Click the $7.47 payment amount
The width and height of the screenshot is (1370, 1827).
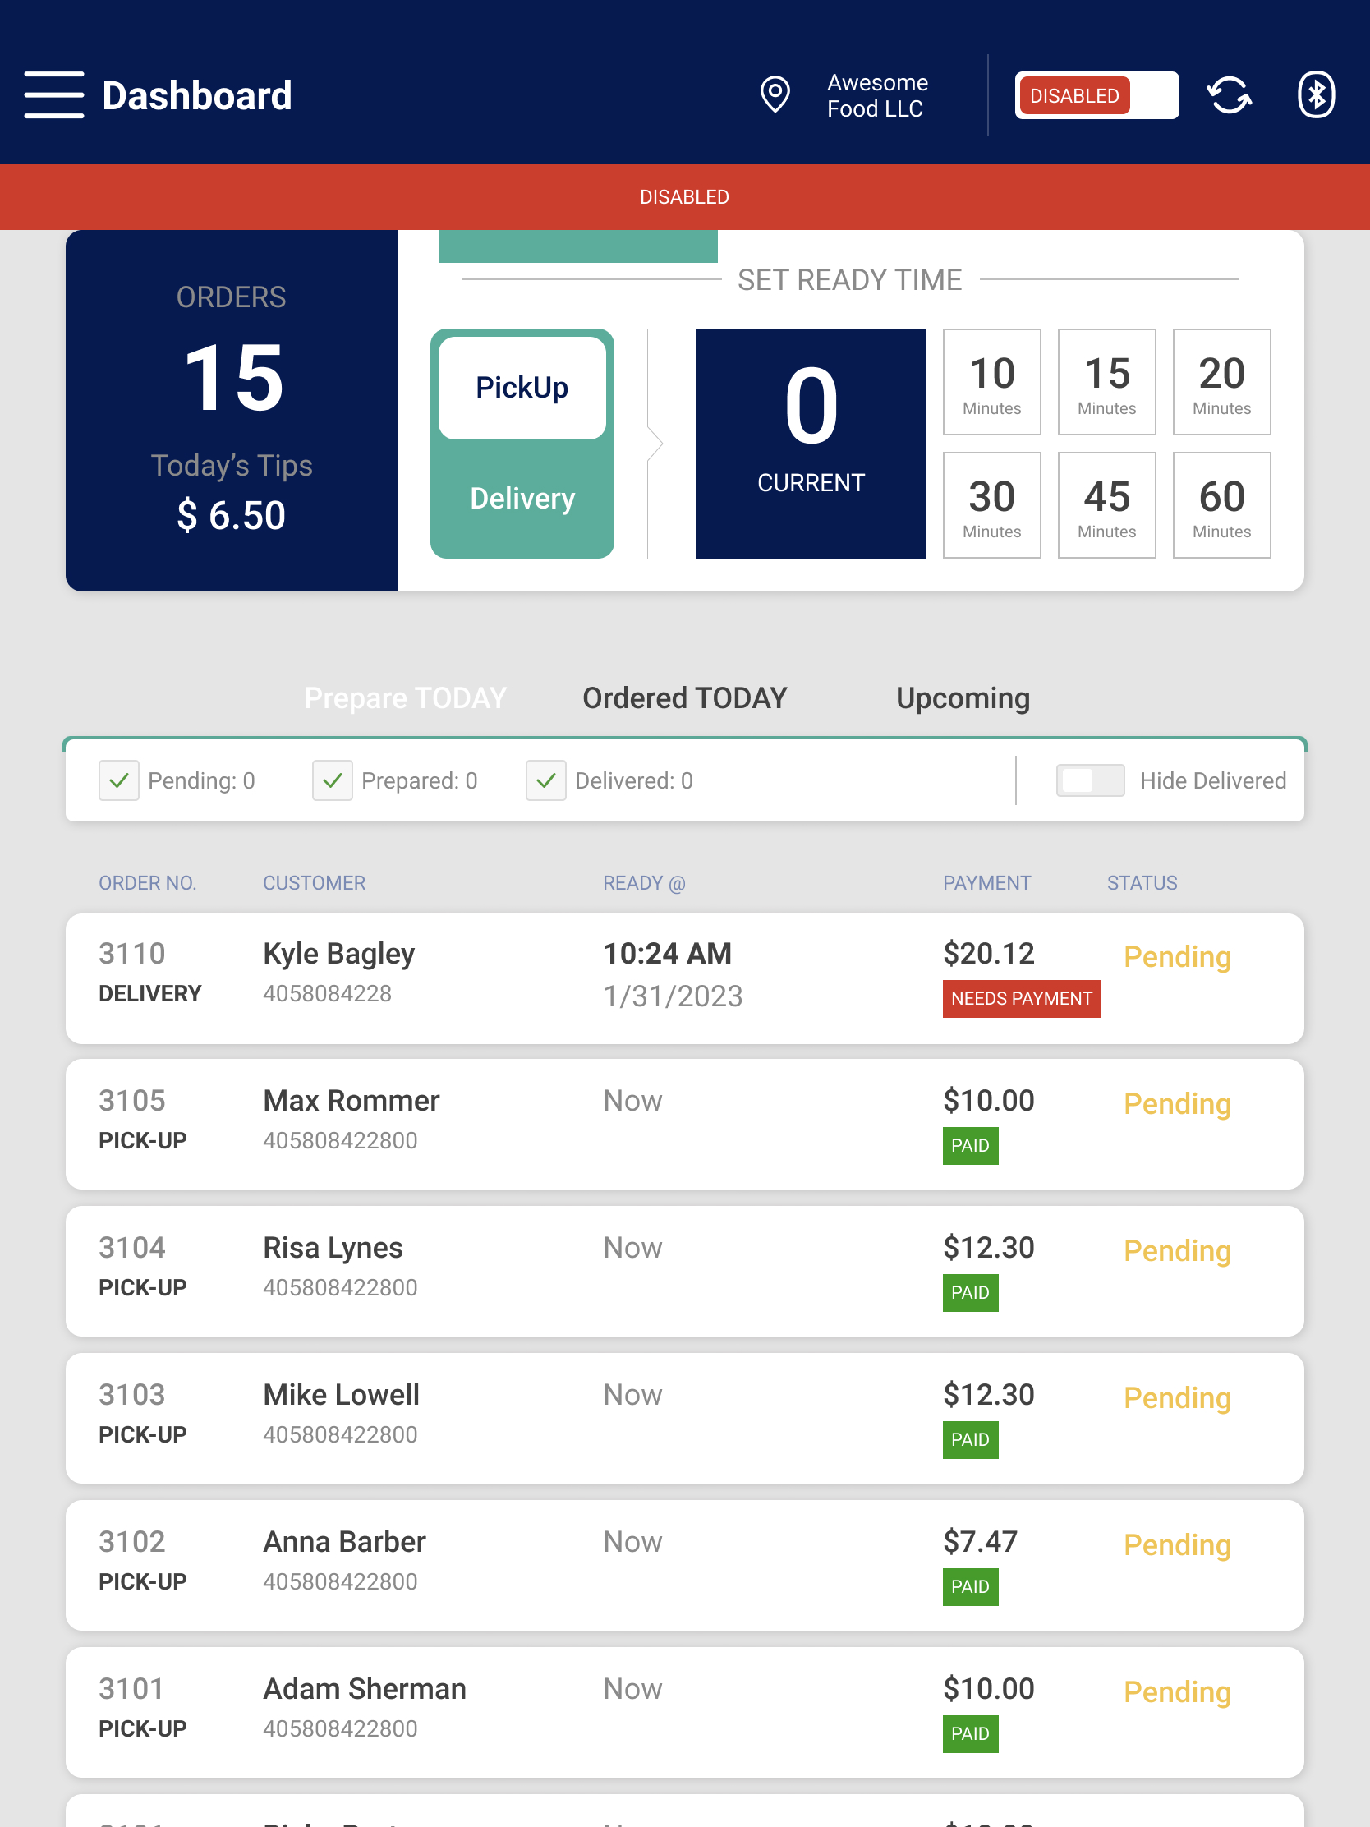(x=980, y=1541)
